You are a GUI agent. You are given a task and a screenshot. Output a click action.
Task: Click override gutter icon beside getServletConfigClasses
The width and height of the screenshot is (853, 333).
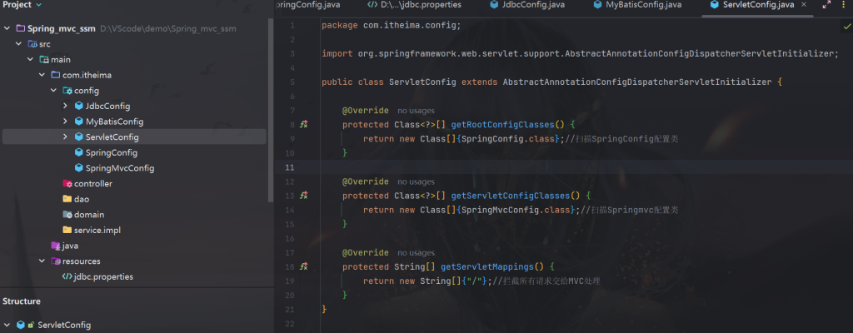304,196
